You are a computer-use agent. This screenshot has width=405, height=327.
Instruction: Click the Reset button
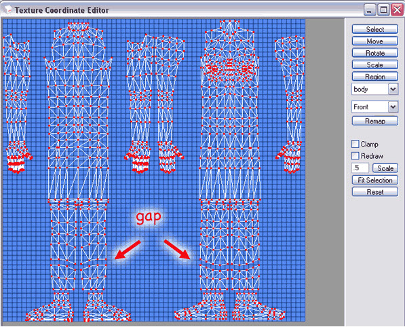coord(374,192)
